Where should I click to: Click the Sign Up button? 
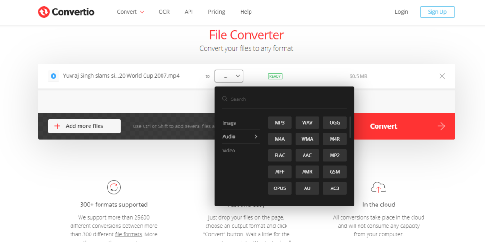click(437, 12)
